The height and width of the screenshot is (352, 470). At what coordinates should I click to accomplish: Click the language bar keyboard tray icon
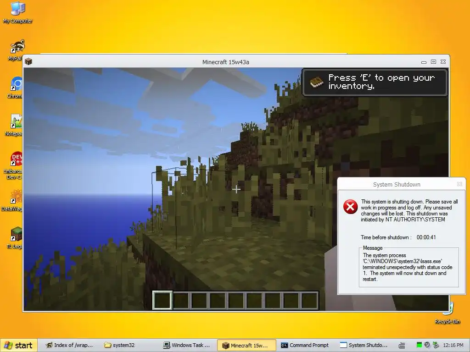point(402,345)
